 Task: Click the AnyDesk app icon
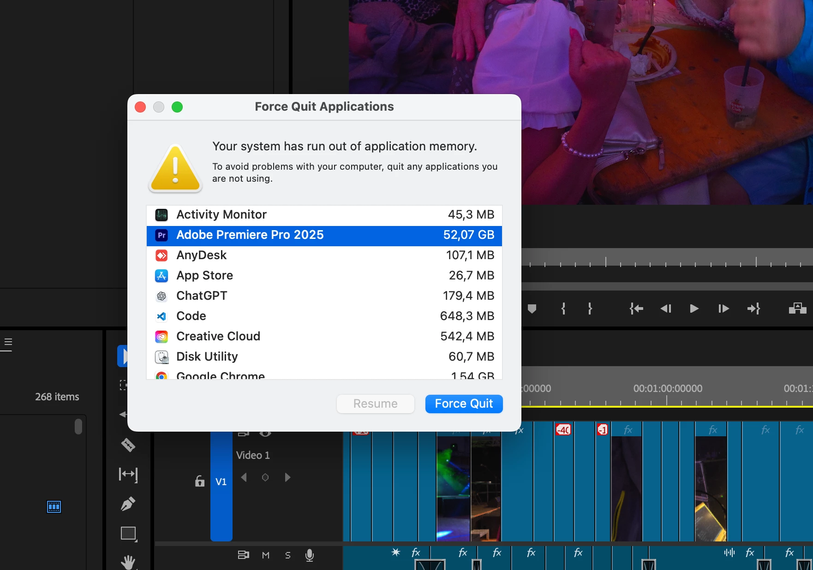(x=161, y=255)
